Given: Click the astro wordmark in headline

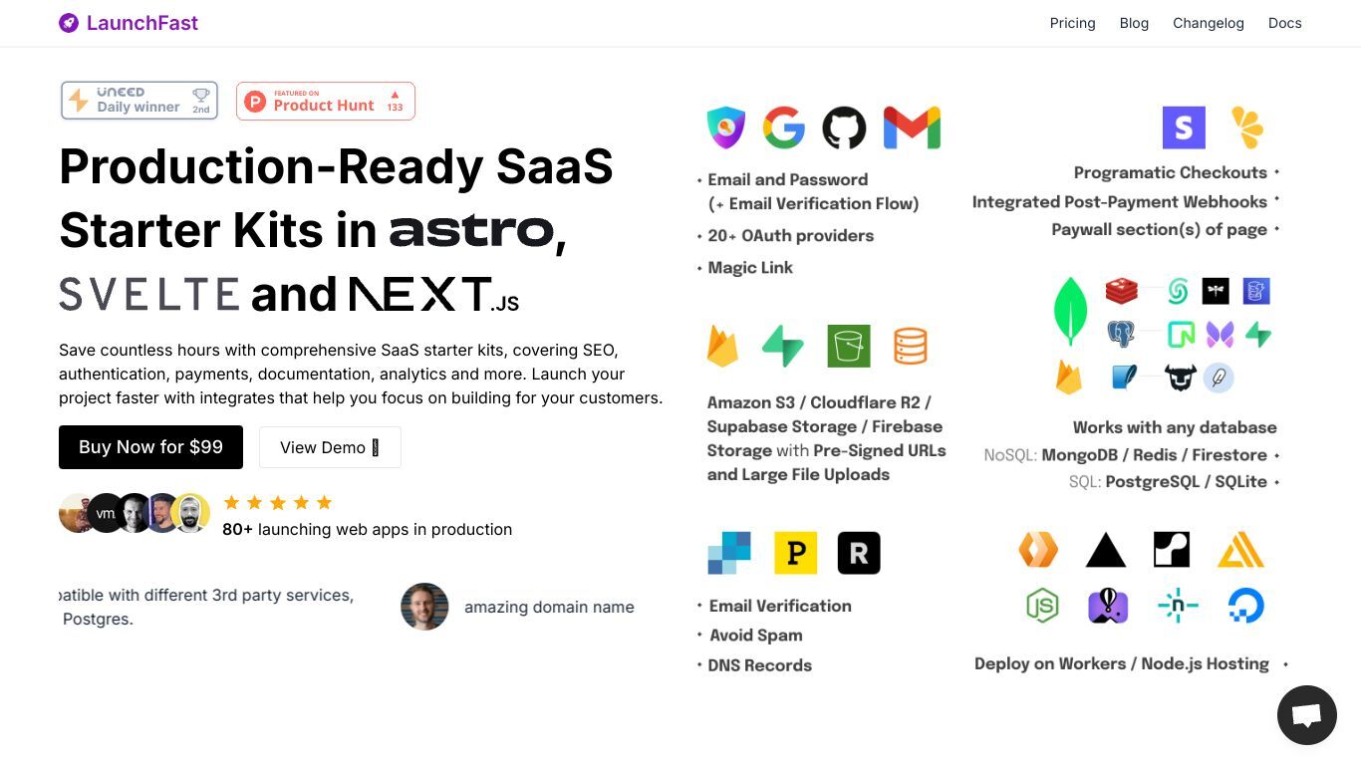Looking at the screenshot, I should coord(471,230).
